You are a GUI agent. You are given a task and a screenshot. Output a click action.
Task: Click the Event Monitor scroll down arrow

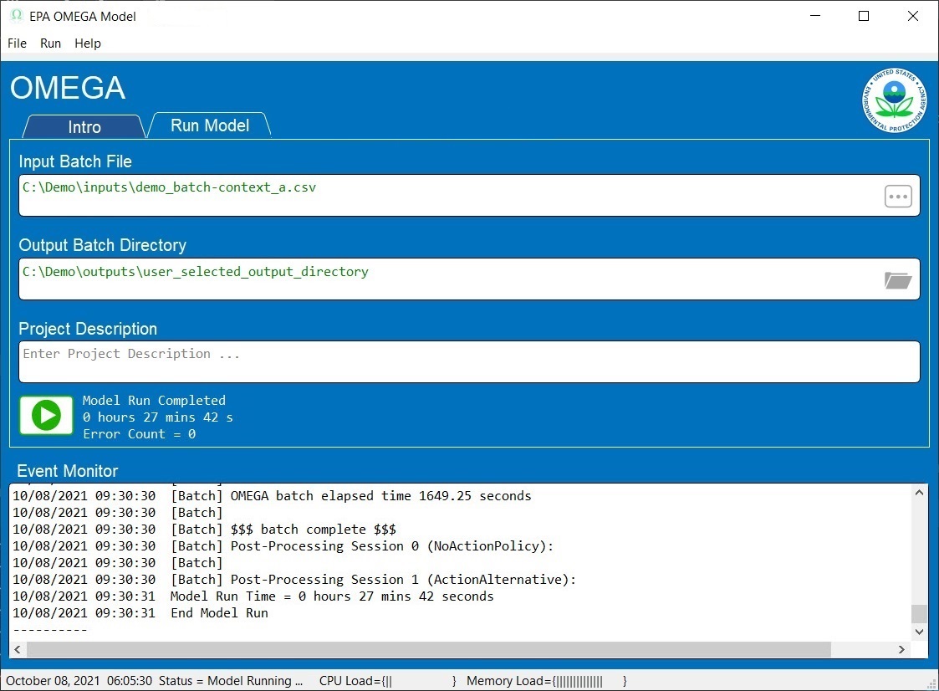(919, 632)
